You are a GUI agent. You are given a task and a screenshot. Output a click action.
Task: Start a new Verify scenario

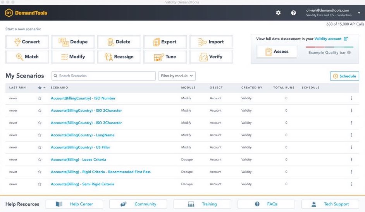[211, 57]
